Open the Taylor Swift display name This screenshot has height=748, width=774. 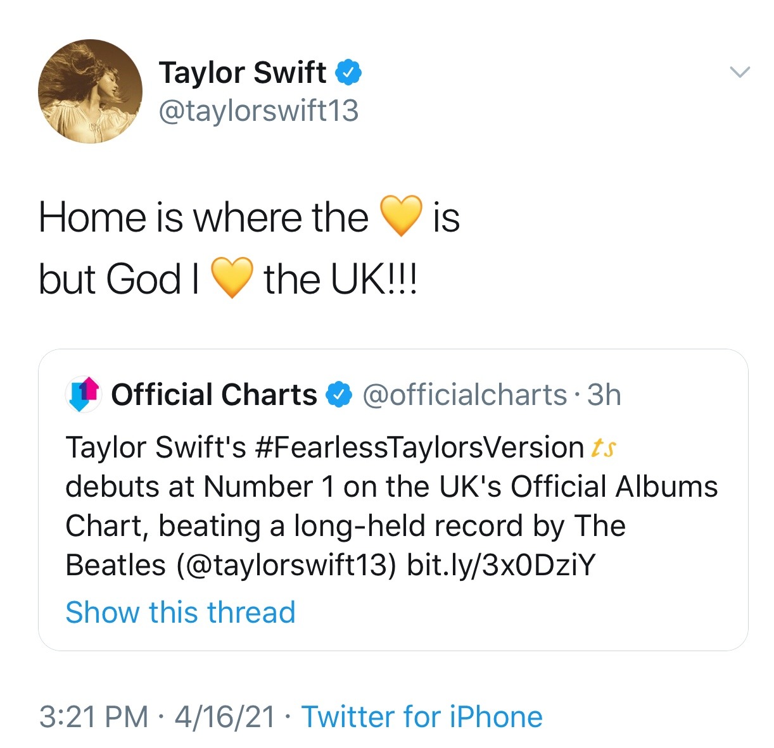(x=242, y=72)
